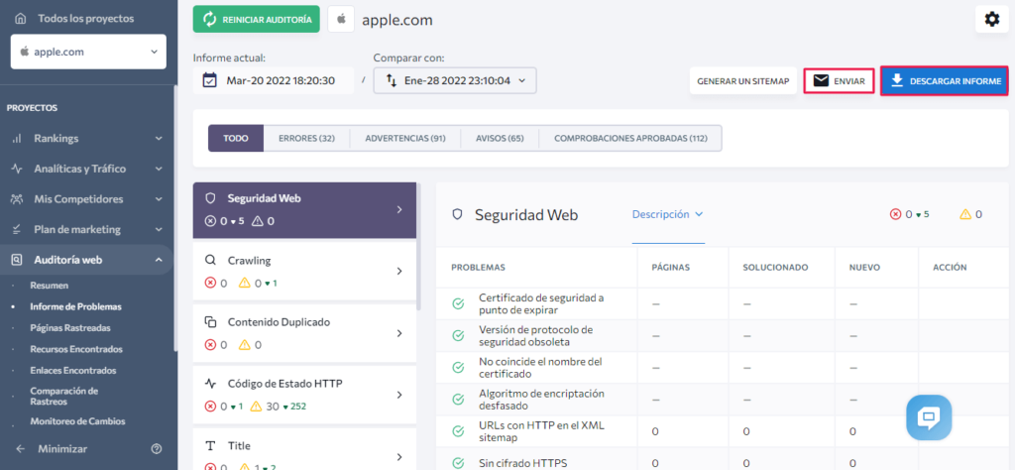This screenshot has width=1015, height=470.
Task: Click the green check beside Algoritmo de encriptación
Action: coord(458,399)
